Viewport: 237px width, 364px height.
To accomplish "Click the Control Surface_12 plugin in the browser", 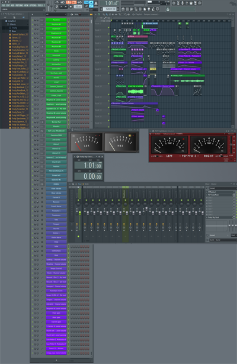I will coord(20,34).
